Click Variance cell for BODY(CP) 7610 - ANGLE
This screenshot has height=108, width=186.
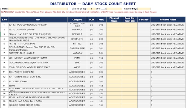click(x=144, y=53)
